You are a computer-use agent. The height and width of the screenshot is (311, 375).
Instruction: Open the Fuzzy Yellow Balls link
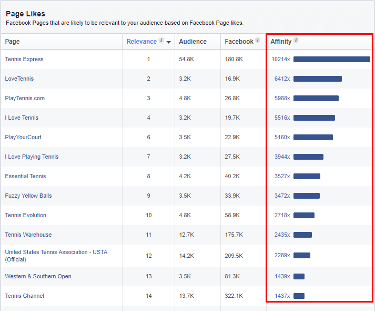click(28, 196)
